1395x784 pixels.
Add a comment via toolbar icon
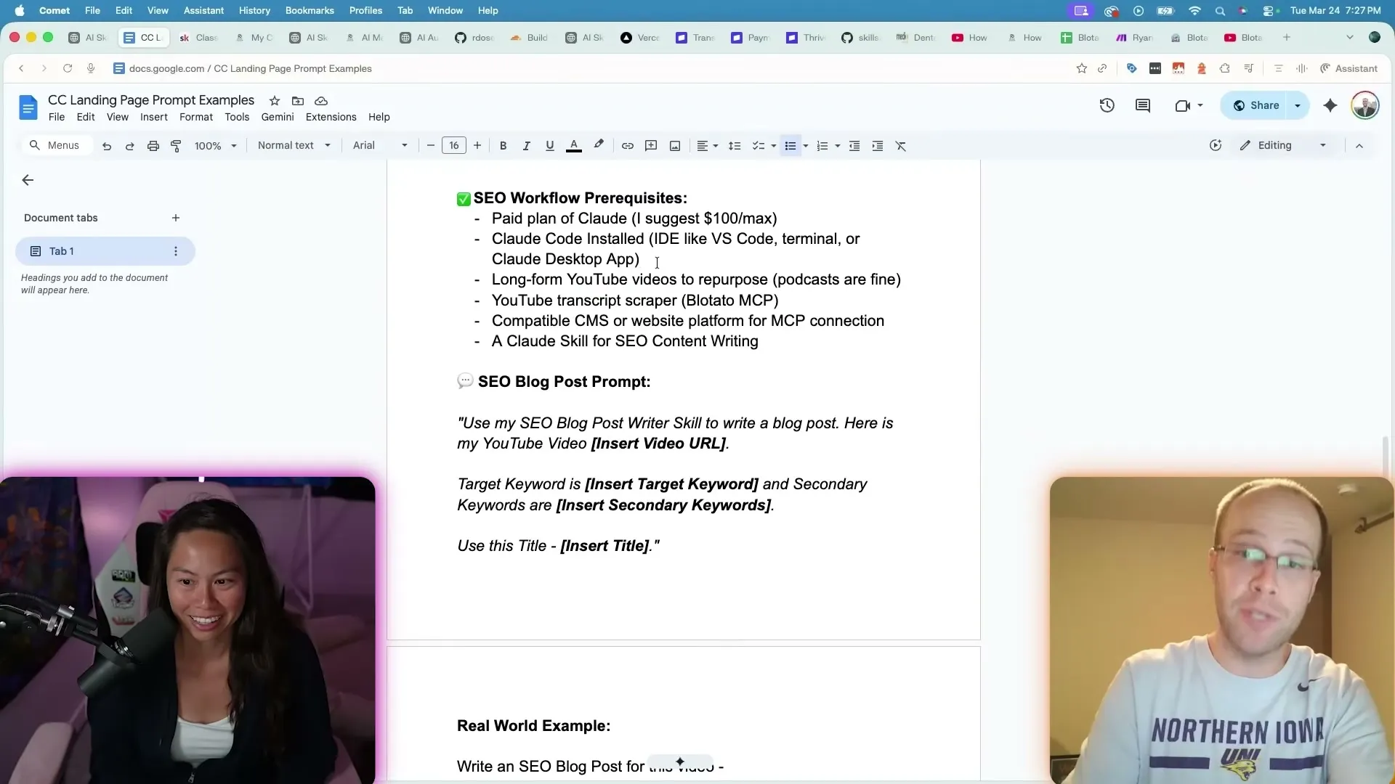pos(652,146)
